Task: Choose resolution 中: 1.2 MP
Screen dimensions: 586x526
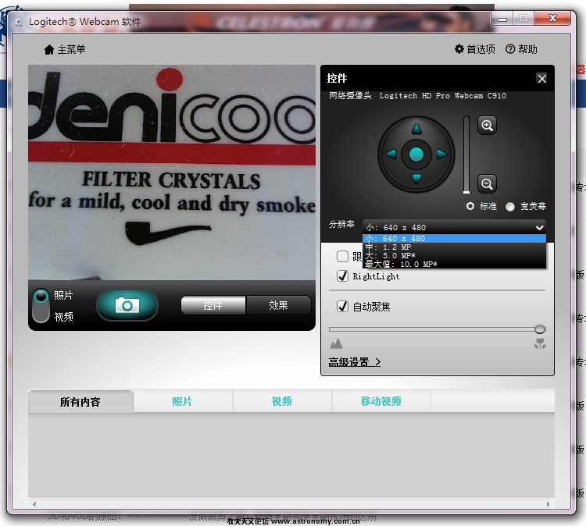Action: tap(454, 247)
